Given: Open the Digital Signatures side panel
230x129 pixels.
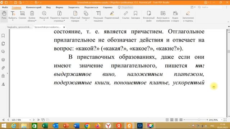Looking at the screenshot, I should [x=3, y=84].
